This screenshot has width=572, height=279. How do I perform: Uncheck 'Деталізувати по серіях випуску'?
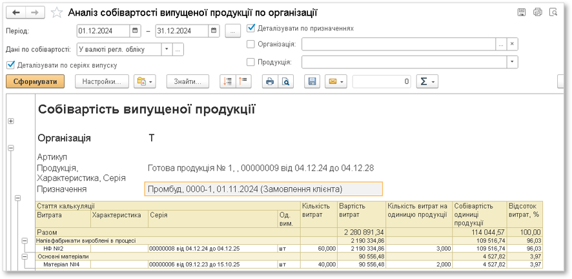pos(10,65)
